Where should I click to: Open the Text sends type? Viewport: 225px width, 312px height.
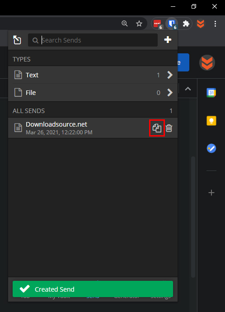(93, 75)
